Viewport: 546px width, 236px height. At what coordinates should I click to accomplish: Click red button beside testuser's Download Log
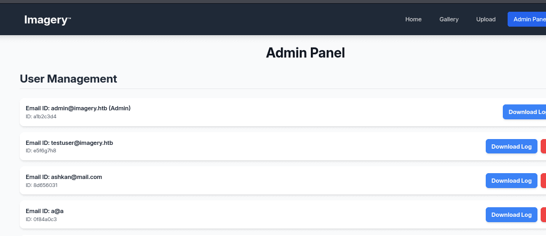[543, 147]
